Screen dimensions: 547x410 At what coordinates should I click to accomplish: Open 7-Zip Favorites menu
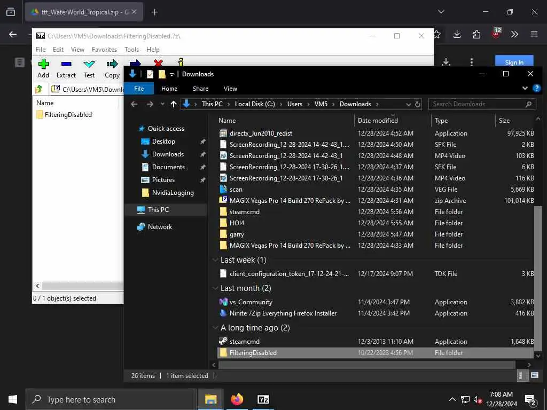tap(104, 50)
